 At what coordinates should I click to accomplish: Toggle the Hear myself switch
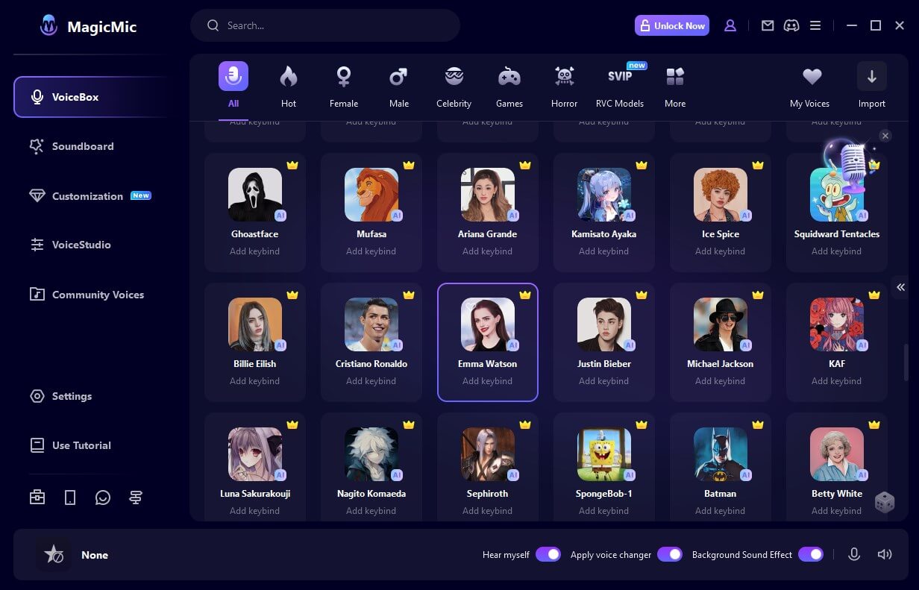(x=548, y=554)
